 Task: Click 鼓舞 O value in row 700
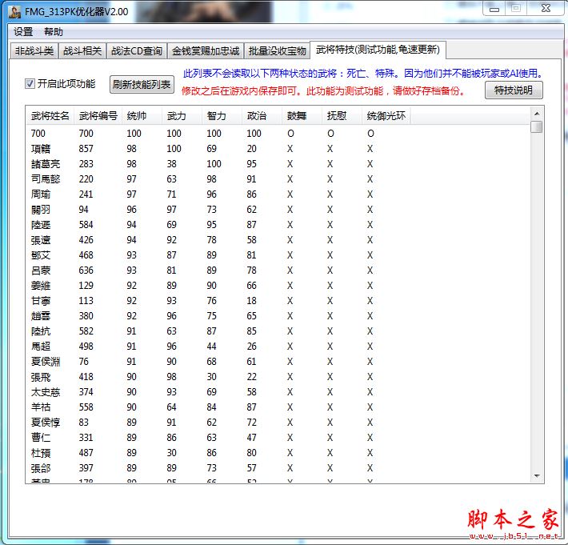click(x=290, y=134)
